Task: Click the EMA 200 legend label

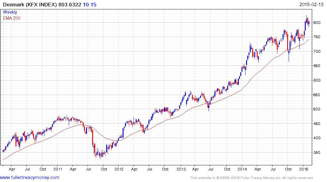Action: coord(12,18)
